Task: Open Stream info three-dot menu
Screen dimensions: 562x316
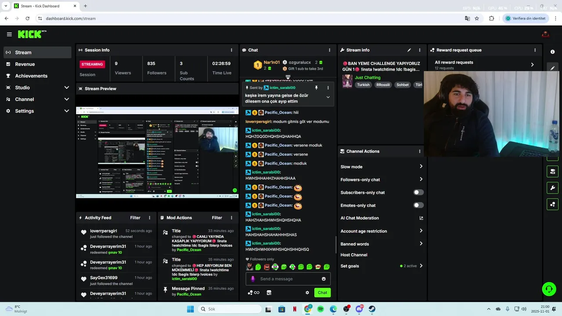Action: pos(419,50)
